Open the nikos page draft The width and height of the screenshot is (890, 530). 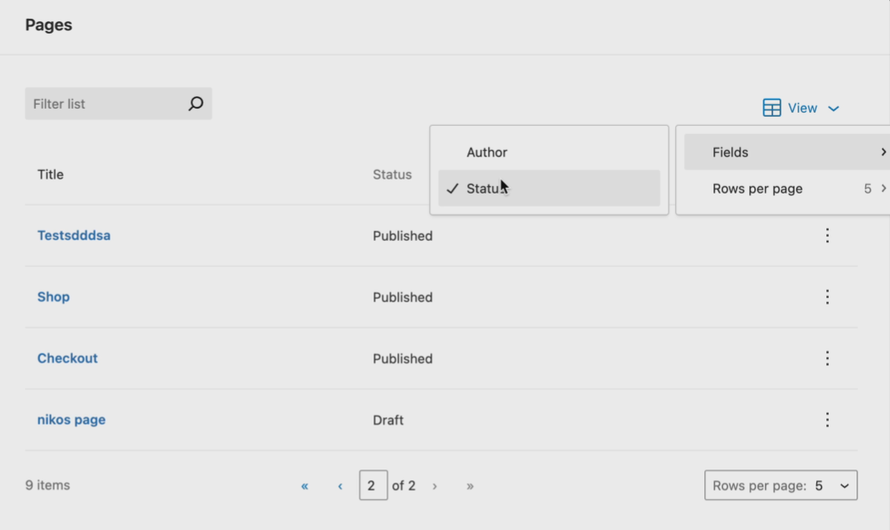point(71,419)
